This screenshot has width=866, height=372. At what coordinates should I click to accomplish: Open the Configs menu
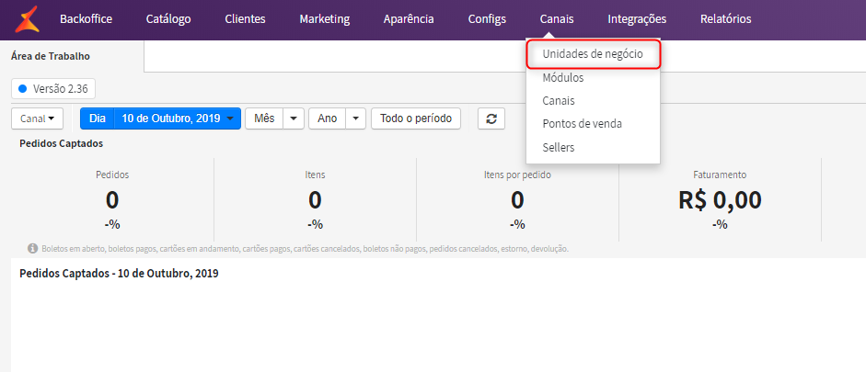(x=487, y=19)
